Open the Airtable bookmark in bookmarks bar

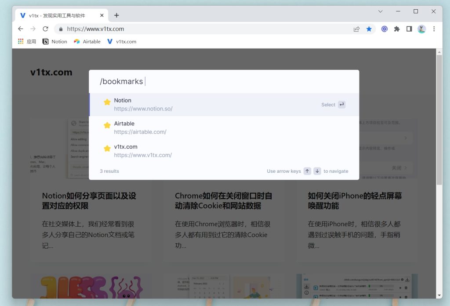coord(87,42)
